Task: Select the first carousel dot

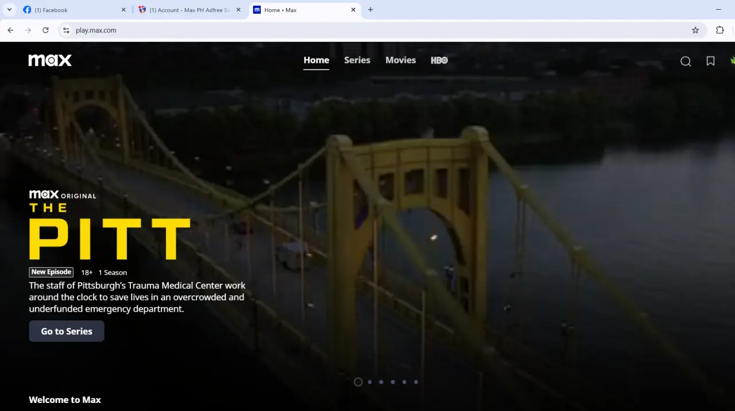Action: (358, 382)
